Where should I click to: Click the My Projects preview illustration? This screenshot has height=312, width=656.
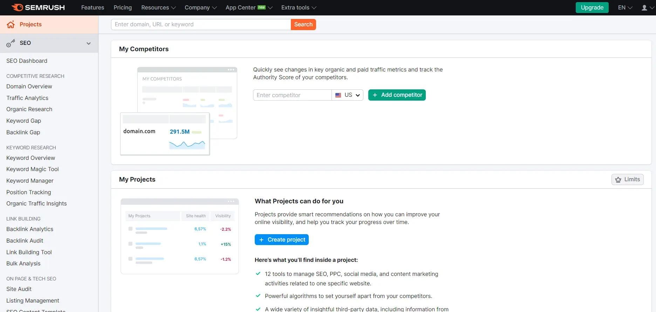coord(179,236)
